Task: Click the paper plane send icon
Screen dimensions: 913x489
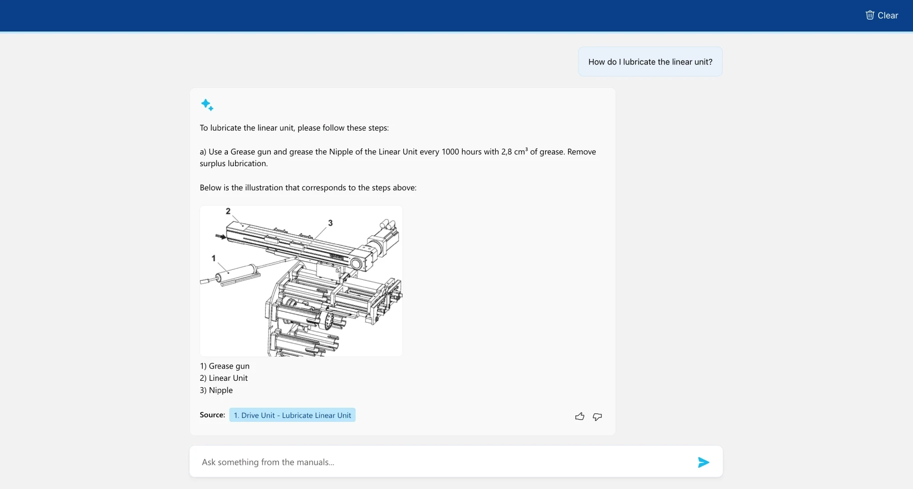Action: [x=703, y=462]
